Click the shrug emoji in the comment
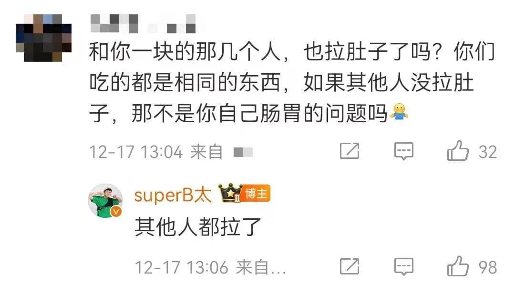The width and height of the screenshot is (515, 283). point(399,112)
